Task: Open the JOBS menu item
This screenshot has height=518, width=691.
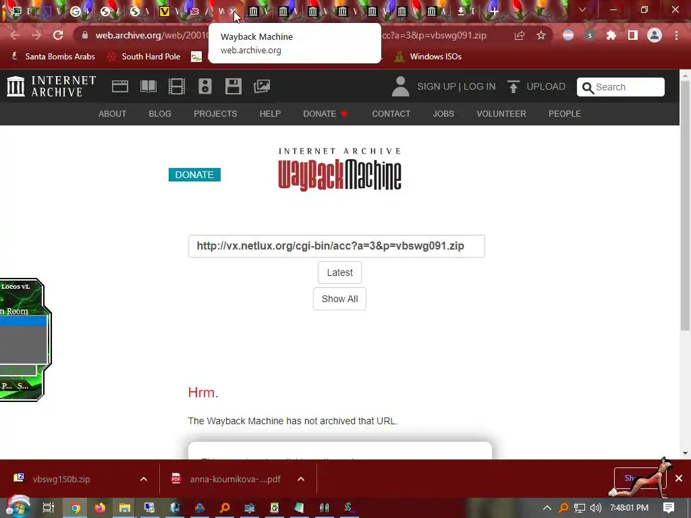Action: pos(443,113)
